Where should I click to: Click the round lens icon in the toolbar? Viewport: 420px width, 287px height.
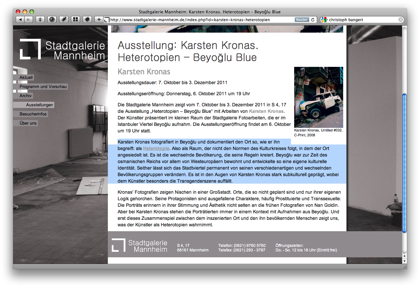(x=52, y=20)
